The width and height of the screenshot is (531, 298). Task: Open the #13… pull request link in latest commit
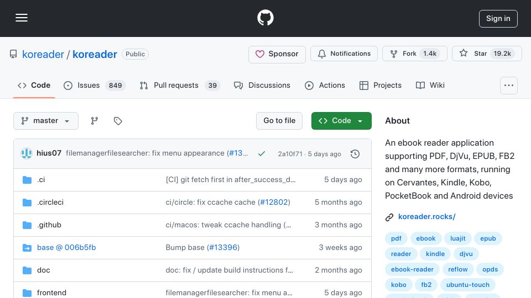point(238,153)
